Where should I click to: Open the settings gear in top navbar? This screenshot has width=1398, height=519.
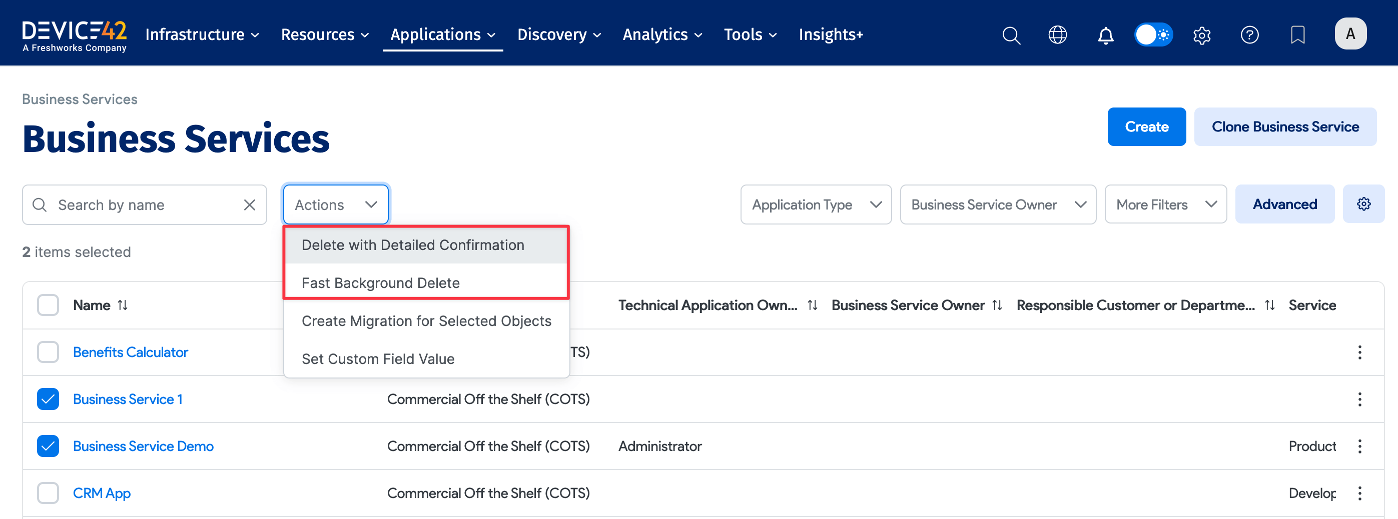point(1201,35)
